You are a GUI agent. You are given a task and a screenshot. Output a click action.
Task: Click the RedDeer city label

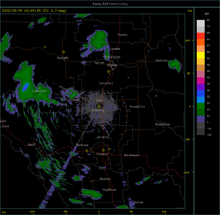click(x=112, y=65)
